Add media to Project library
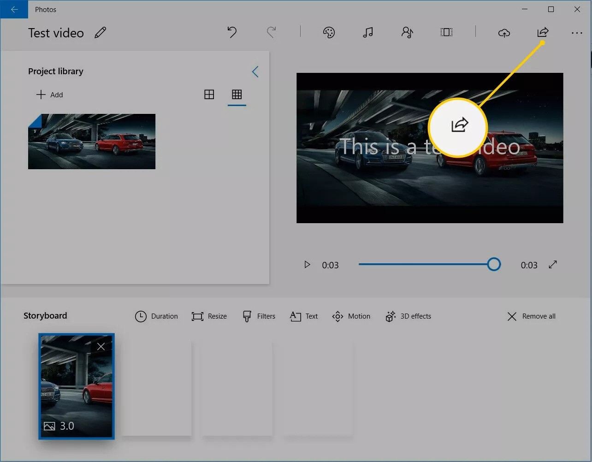Screen dimensions: 592x462 coord(50,95)
